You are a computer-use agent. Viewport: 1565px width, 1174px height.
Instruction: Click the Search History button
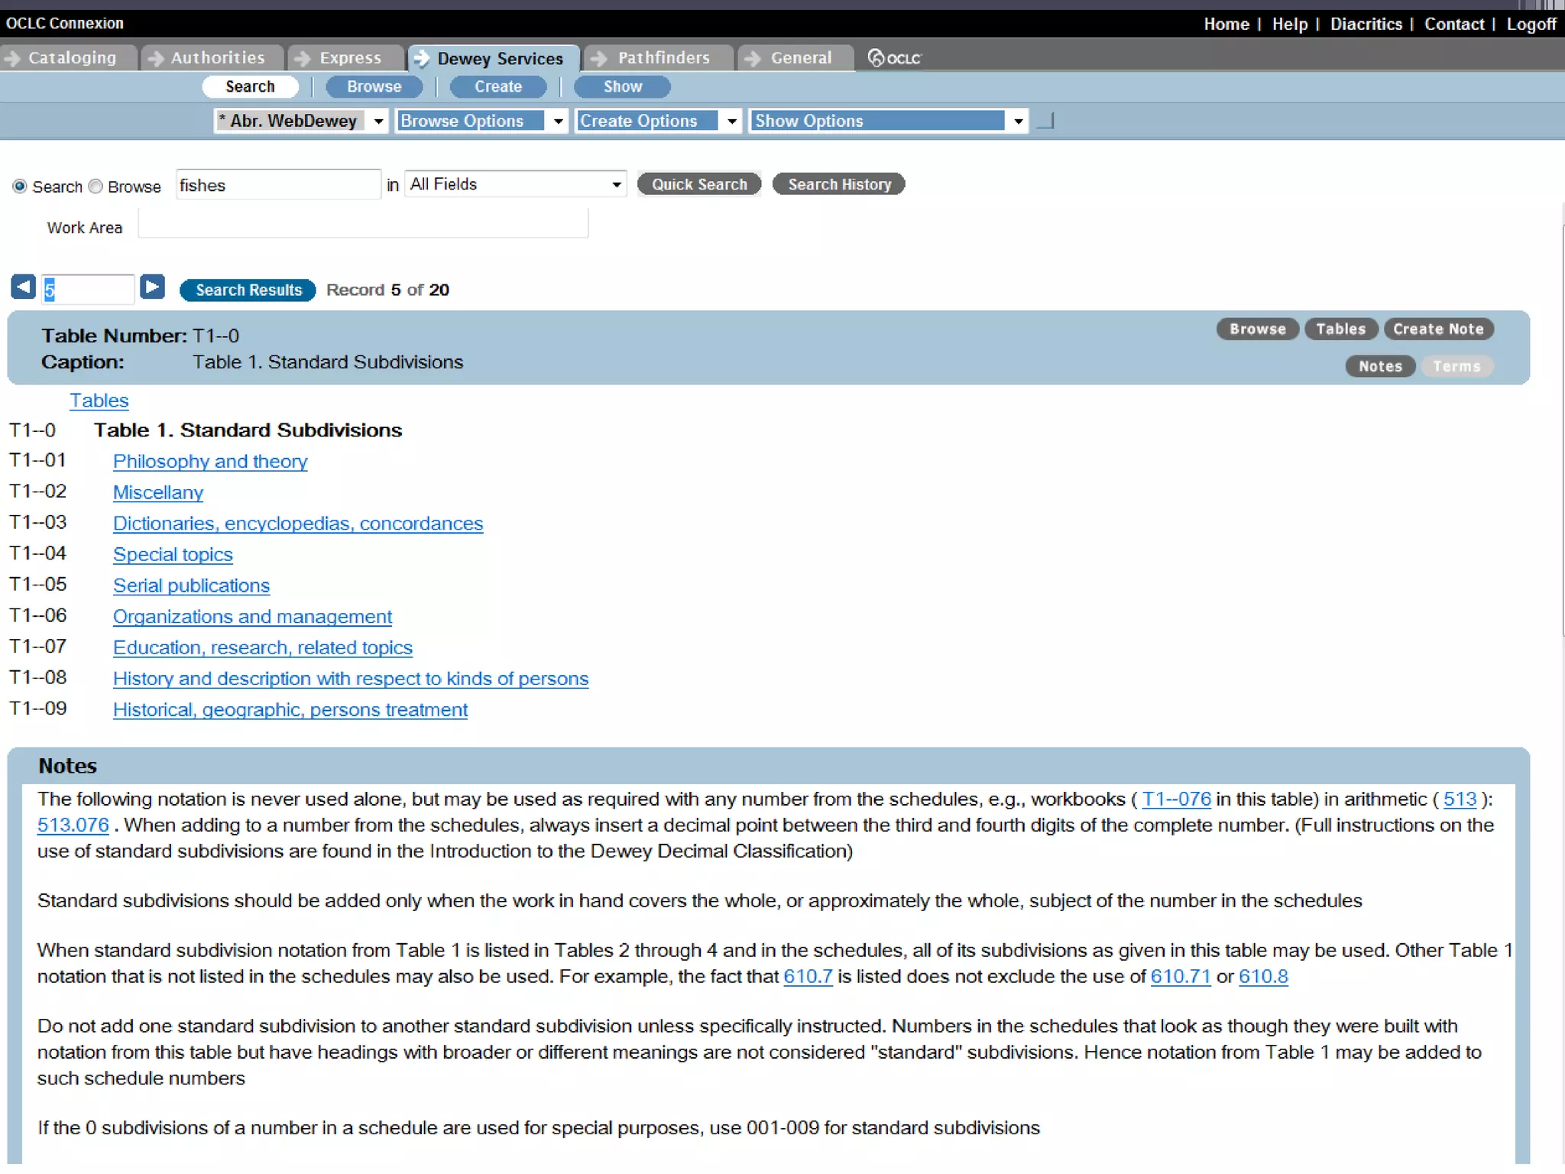click(x=838, y=184)
